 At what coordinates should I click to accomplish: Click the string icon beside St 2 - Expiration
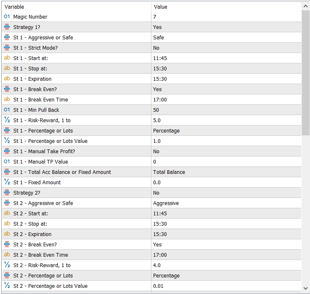coord(7,234)
